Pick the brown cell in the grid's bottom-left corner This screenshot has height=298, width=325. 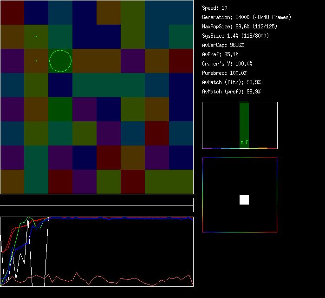(x=12, y=182)
